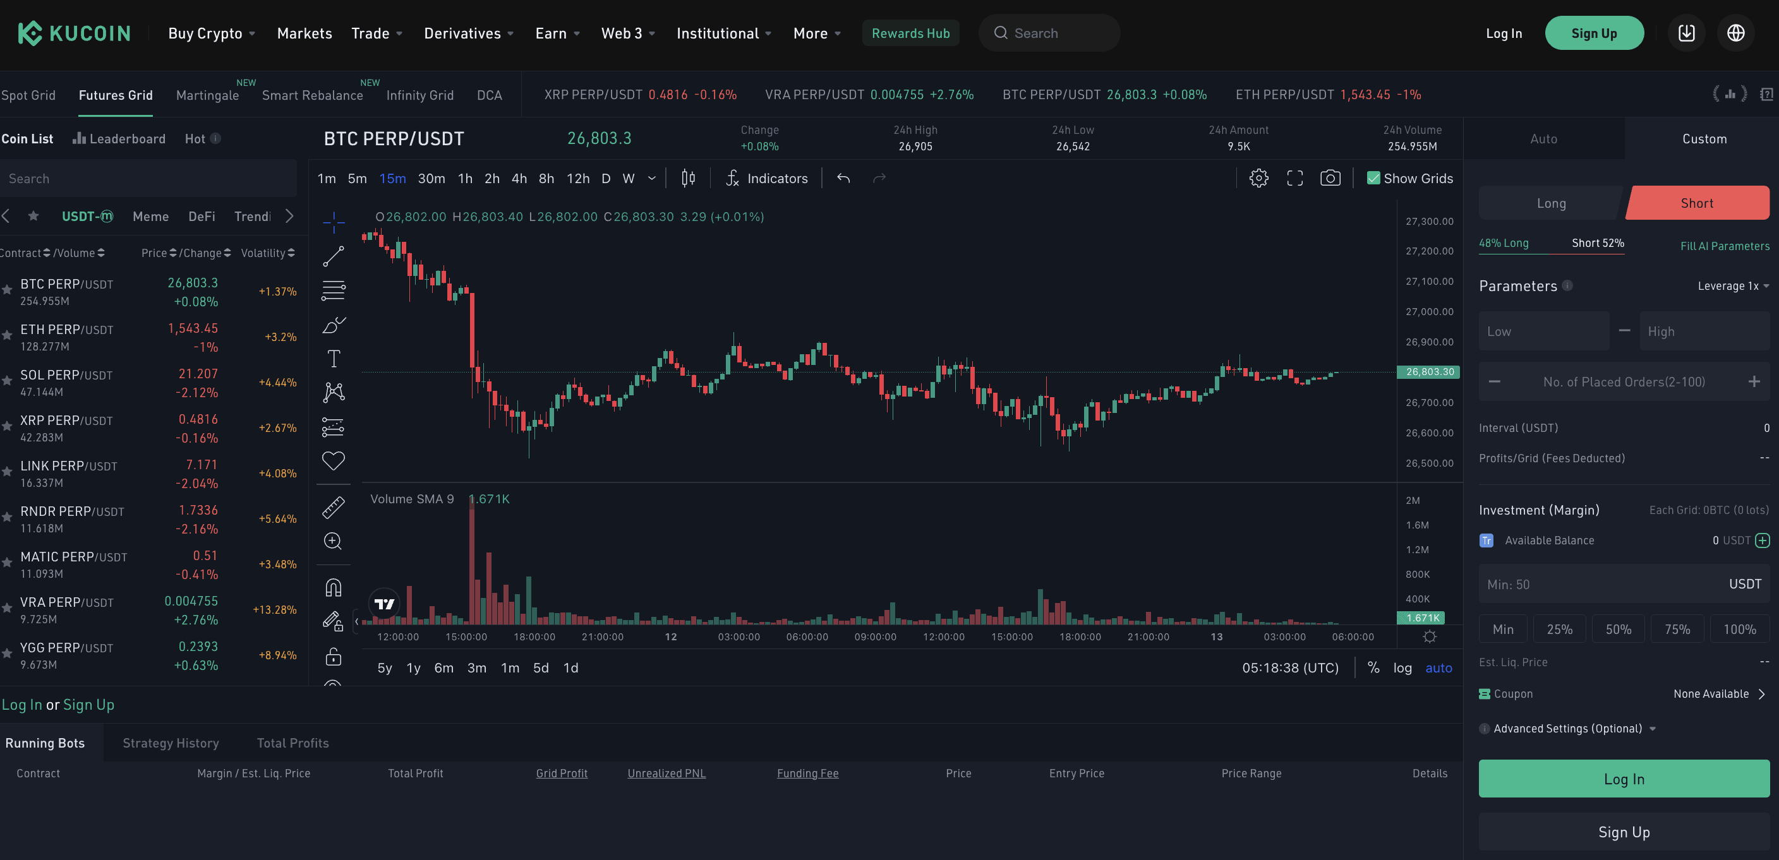Screen dimensions: 1779x860
Task: Select the ruler measure tool
Action: coord(334,507)
